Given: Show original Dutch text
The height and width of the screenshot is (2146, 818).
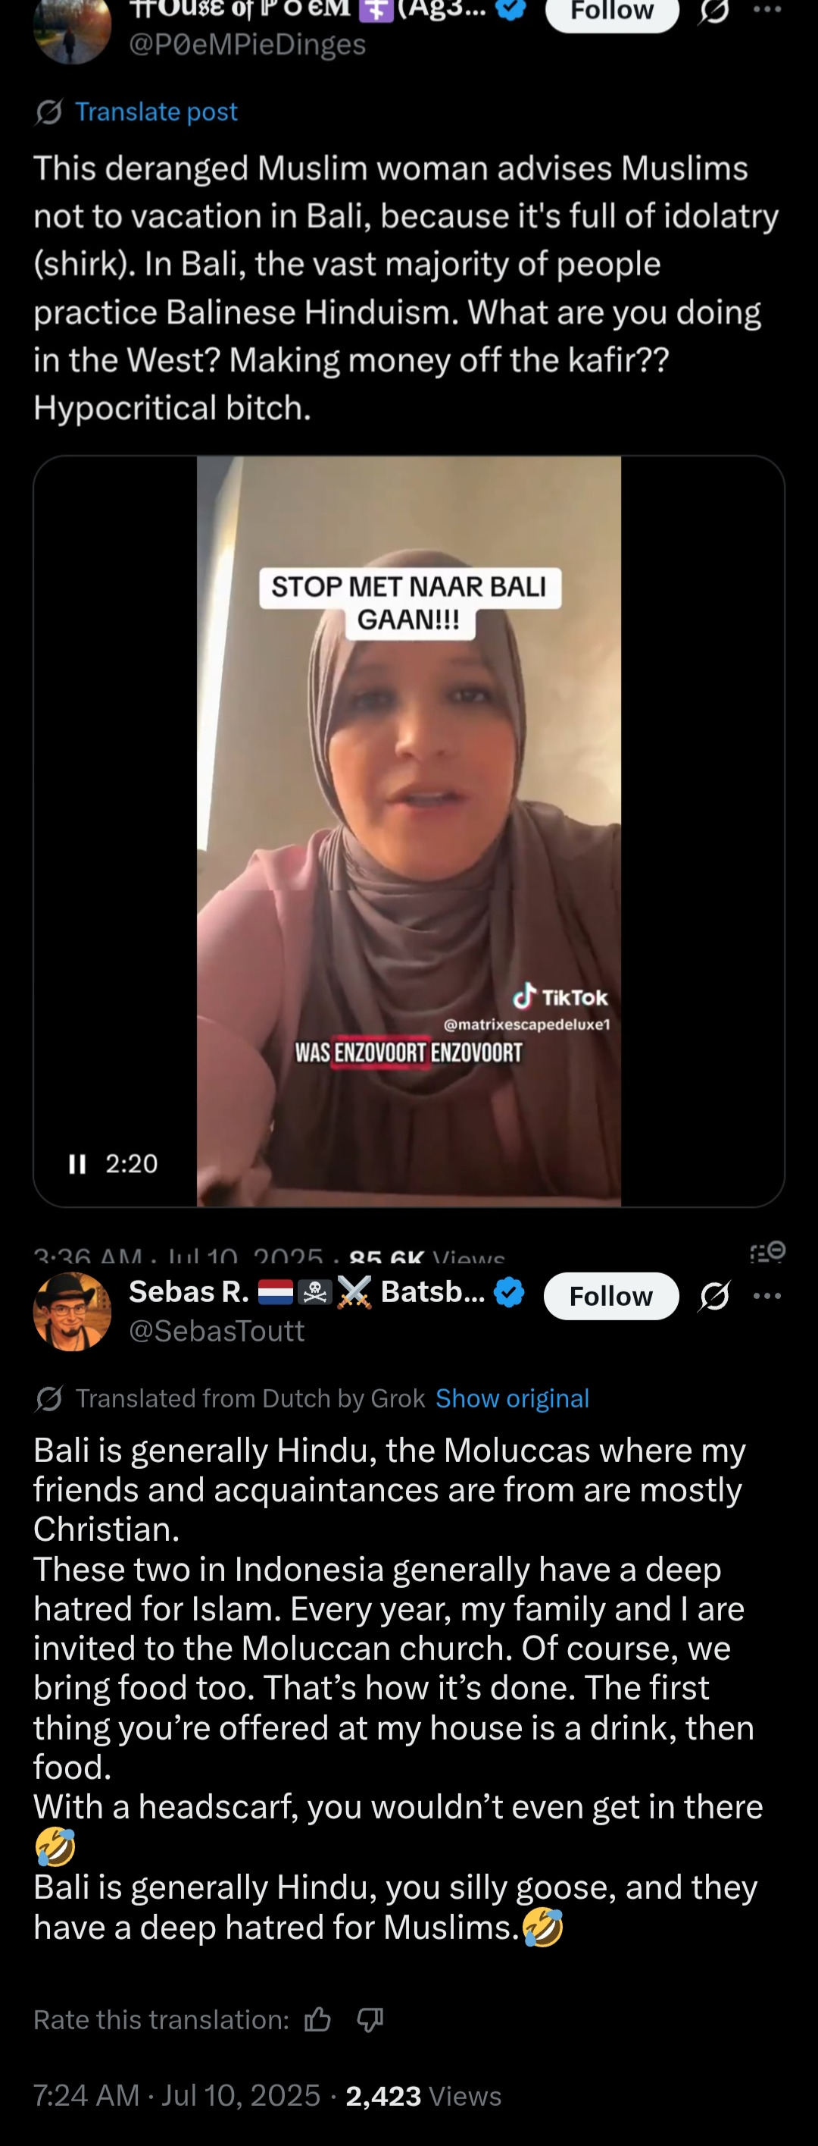Looking at the screenshot, I should [x=513, y=1398].
